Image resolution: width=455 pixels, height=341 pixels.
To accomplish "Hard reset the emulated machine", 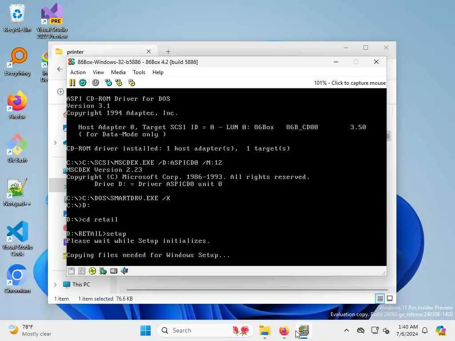I will (83, 83).
